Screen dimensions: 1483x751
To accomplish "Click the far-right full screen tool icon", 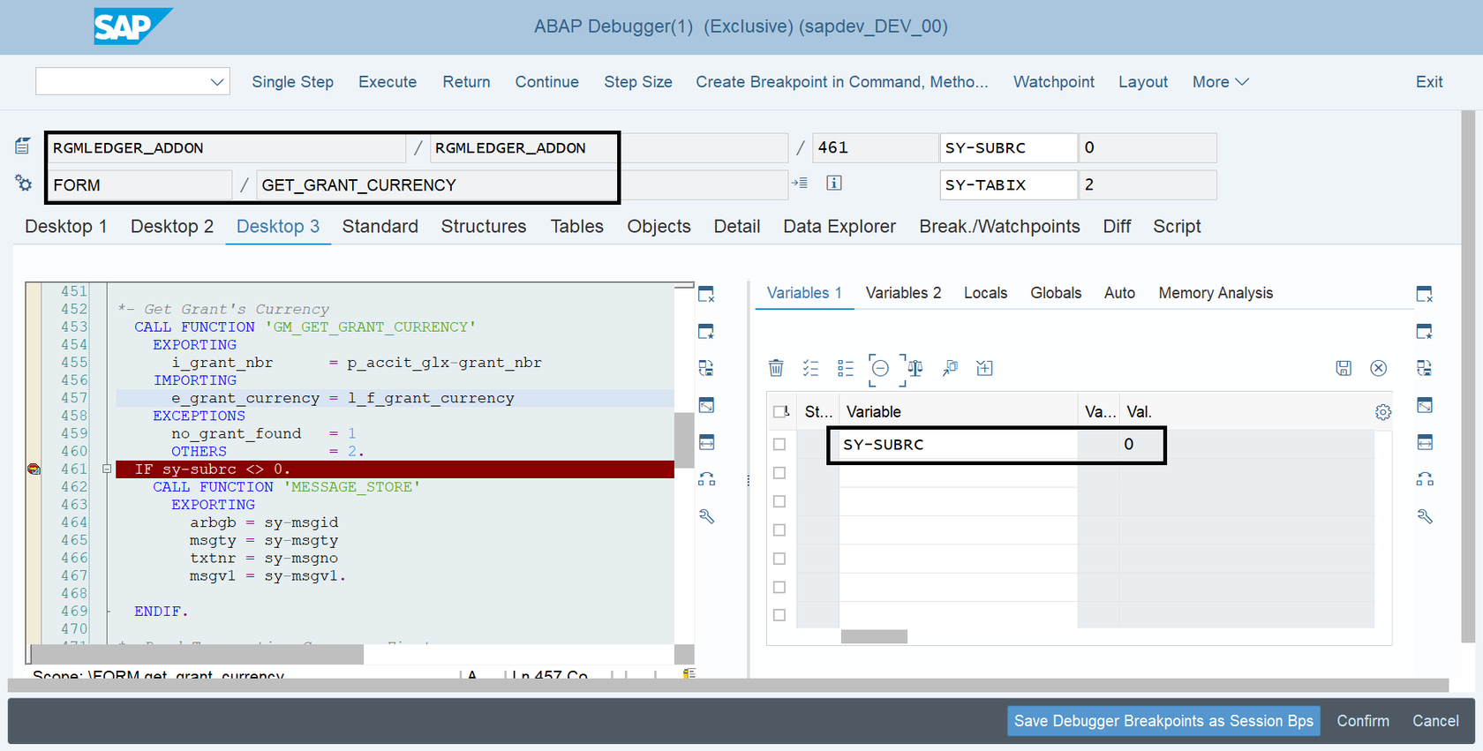I will [1425, 405].
